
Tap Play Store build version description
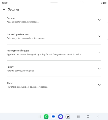pos(27,87)
